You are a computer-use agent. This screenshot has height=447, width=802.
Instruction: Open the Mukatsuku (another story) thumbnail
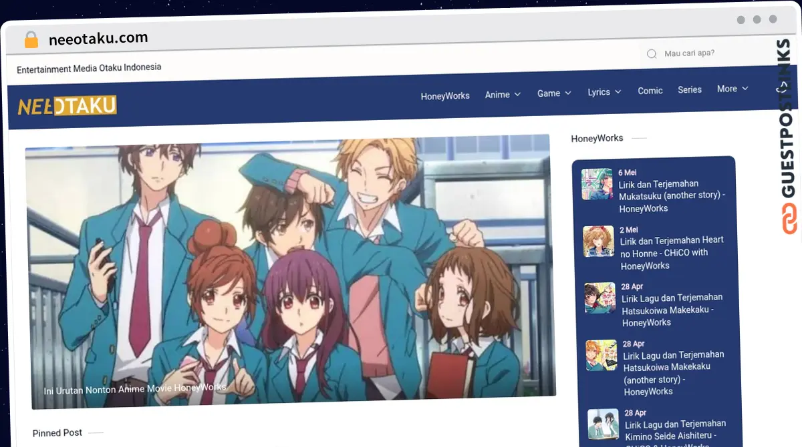[x=597, y=183]
